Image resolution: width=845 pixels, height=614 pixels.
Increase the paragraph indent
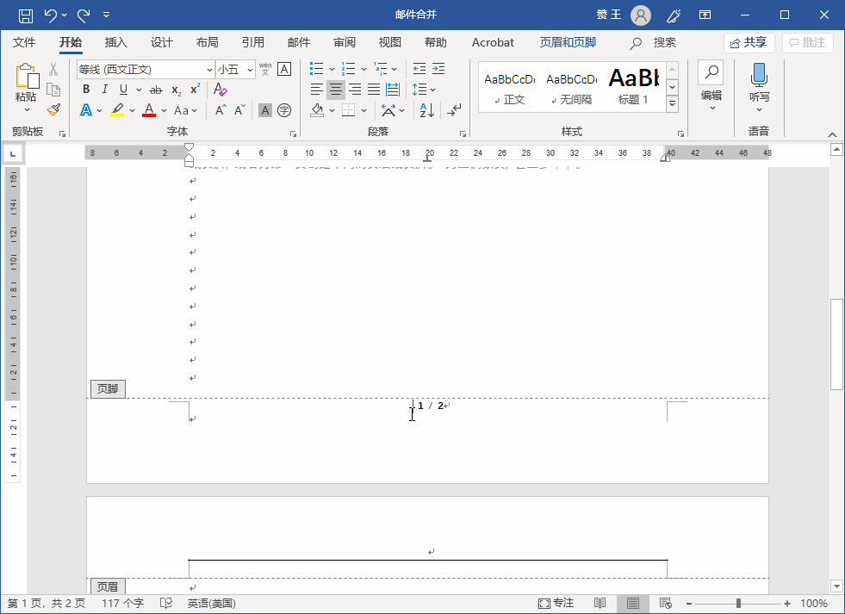click(438, 69)
